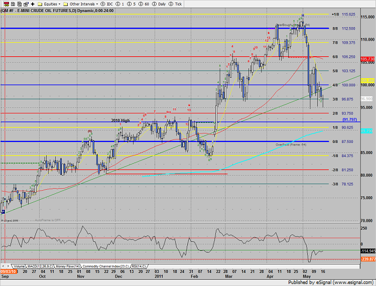Click the 0/8 87.500 level label
This screenshot has height=286, width=376.
click(x=343, y=141)
